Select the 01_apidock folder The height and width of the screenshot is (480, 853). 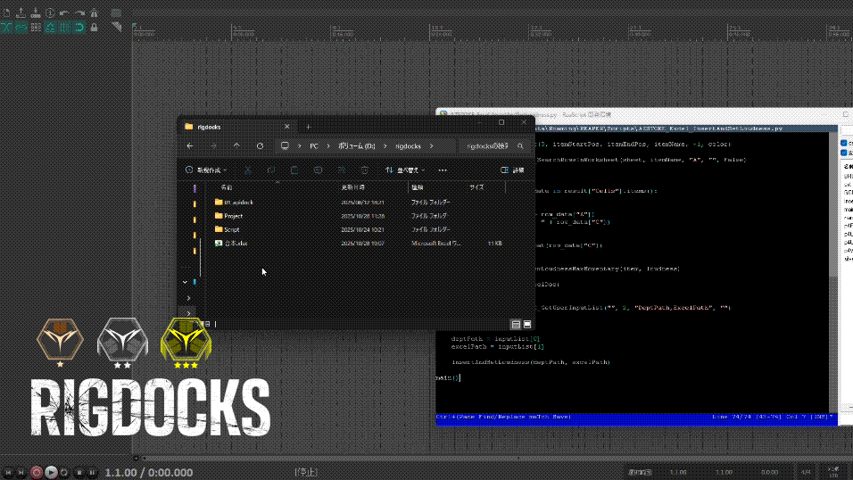tap(359, 203)
